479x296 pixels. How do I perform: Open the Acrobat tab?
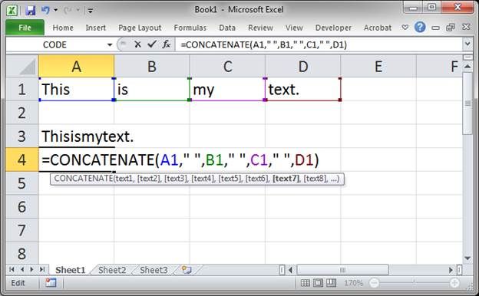[x=378, y=28]
